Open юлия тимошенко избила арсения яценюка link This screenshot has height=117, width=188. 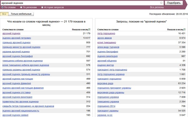(26, 65)
